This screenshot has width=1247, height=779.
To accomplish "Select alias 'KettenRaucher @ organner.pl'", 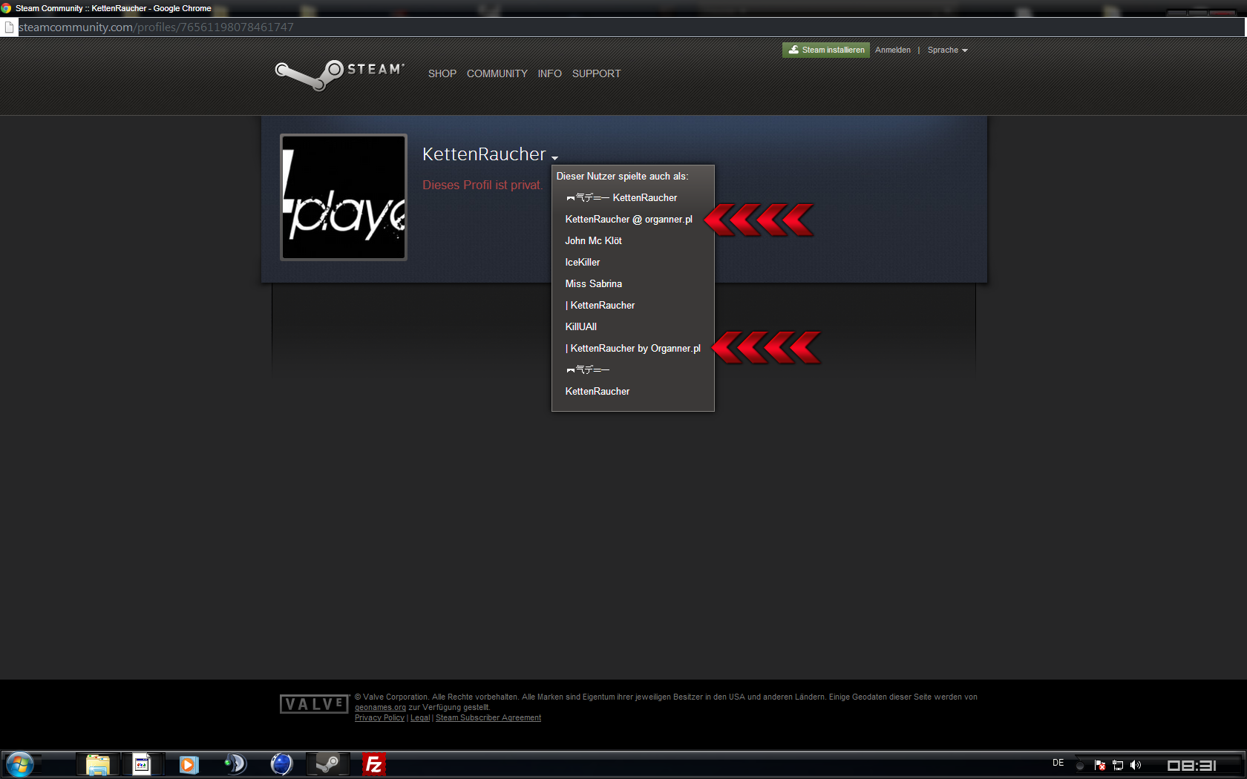I will click(x=629, y=219).
